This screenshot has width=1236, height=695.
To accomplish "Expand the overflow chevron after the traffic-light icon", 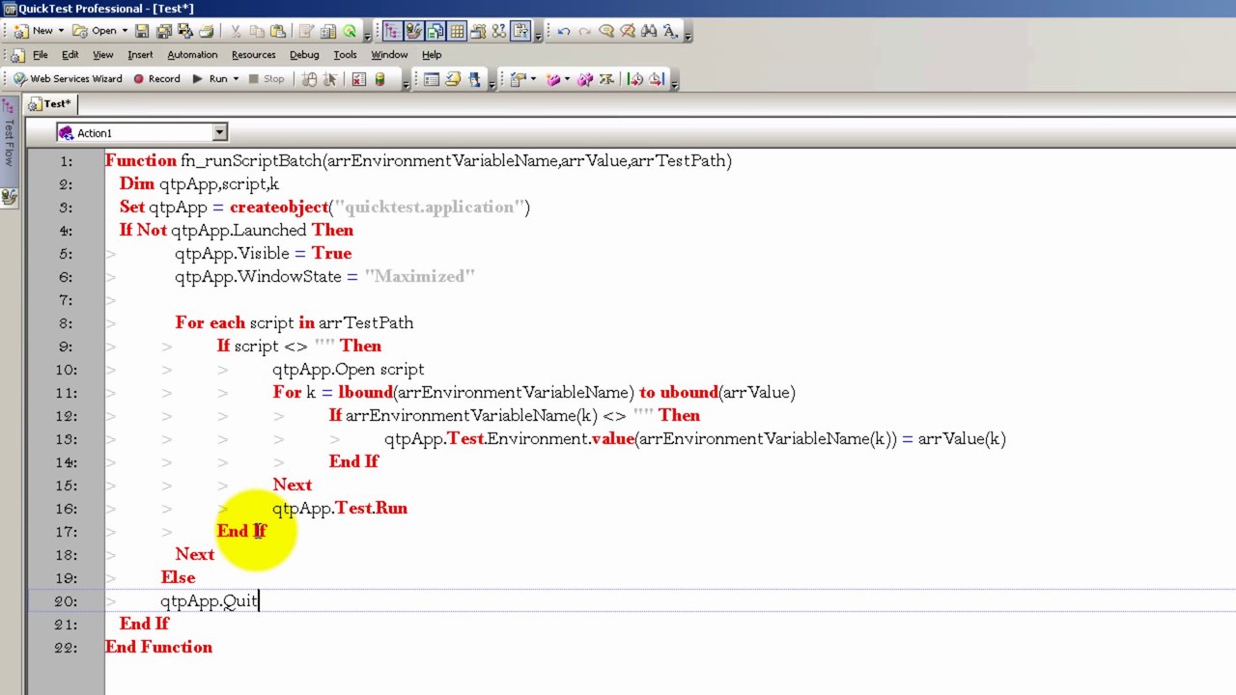I will 405,84.
